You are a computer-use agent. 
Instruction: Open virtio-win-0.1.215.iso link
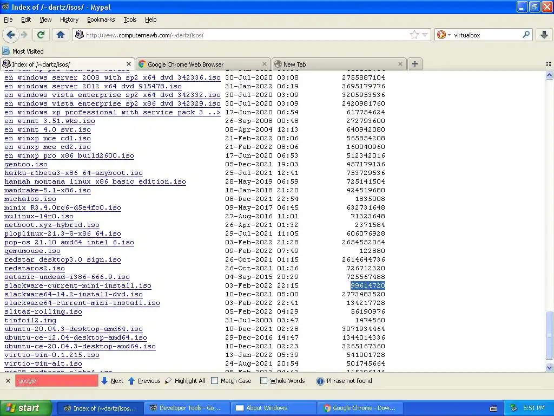[52, 355]
